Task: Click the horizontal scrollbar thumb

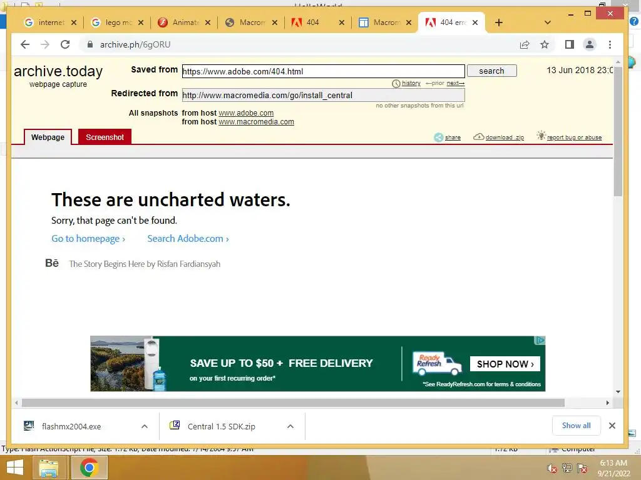Action: tap(293, 403)
